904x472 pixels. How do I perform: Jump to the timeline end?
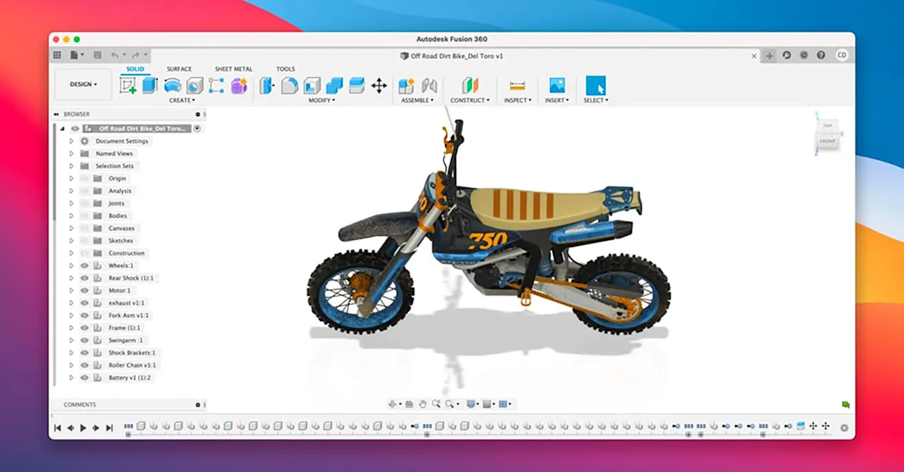click(109, 428)
